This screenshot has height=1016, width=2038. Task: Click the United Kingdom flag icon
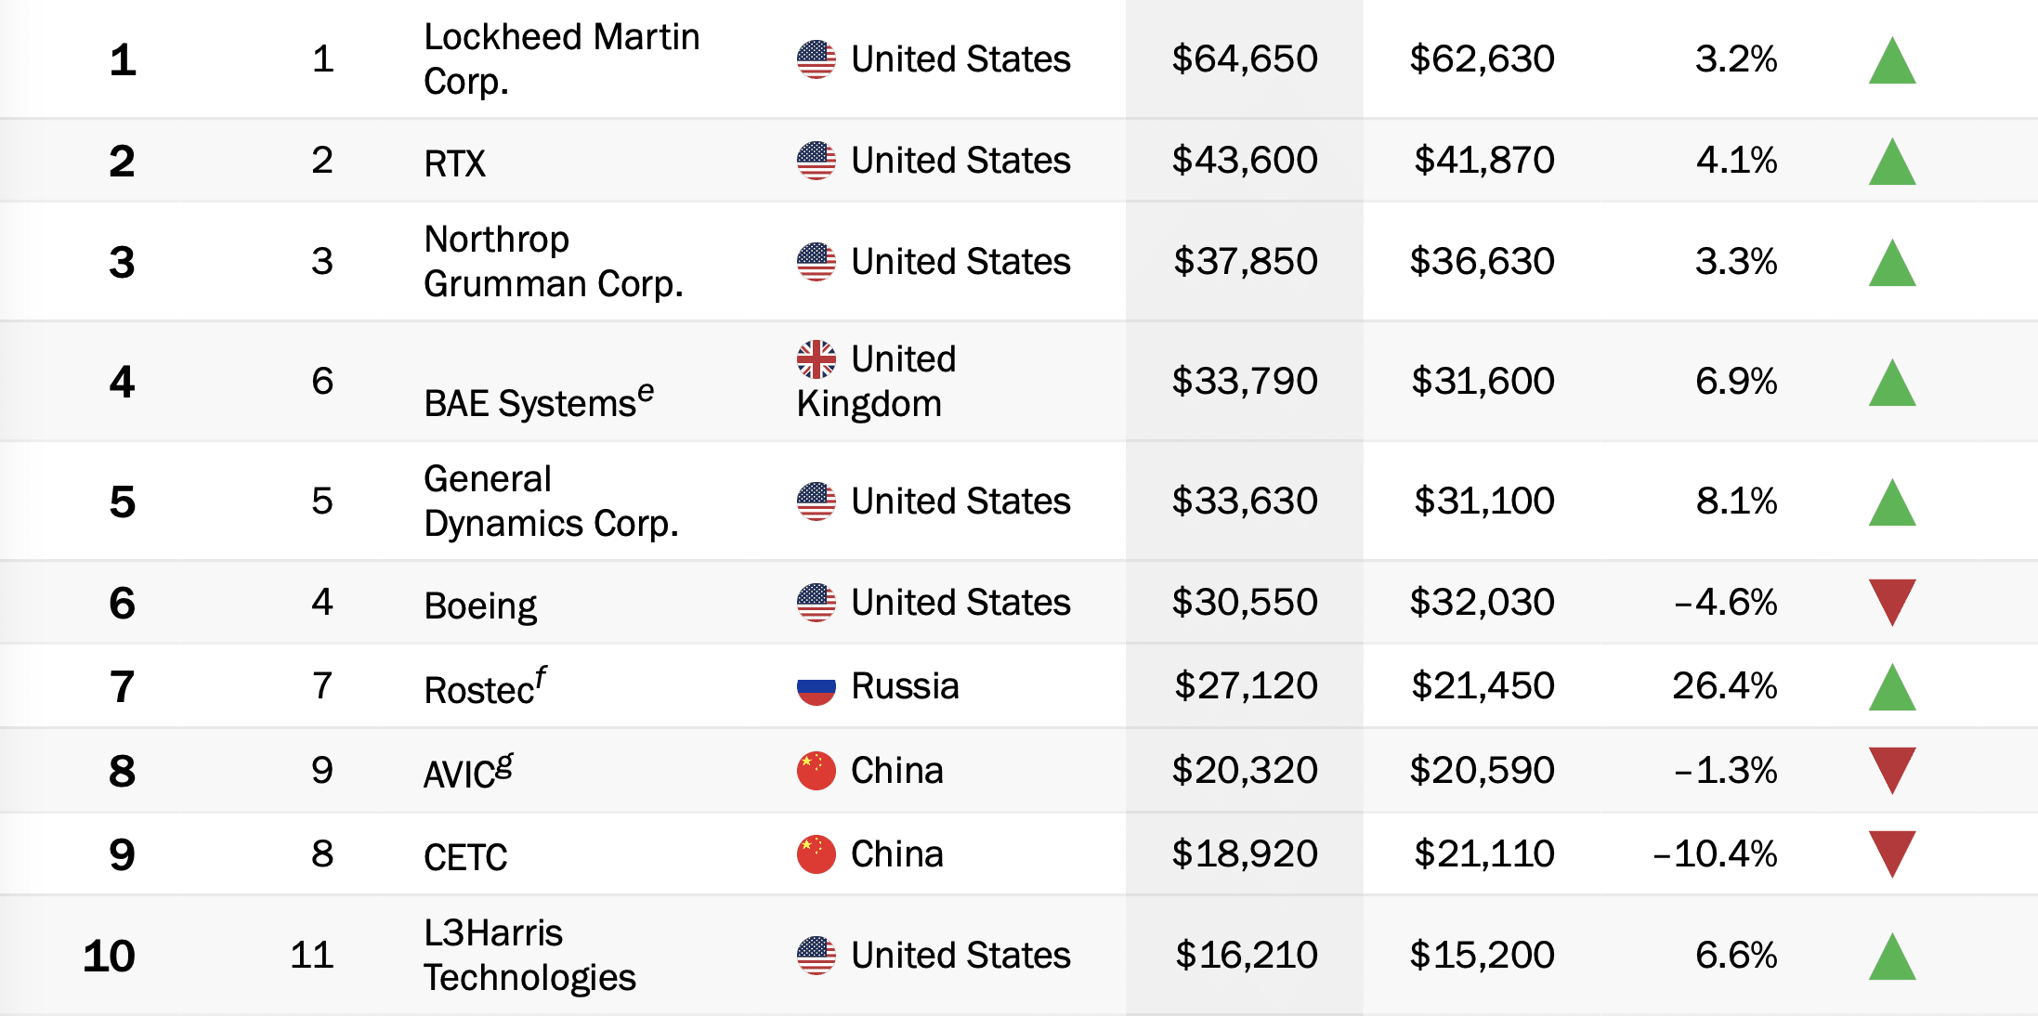pyautogui.click(x=816, y=359)
